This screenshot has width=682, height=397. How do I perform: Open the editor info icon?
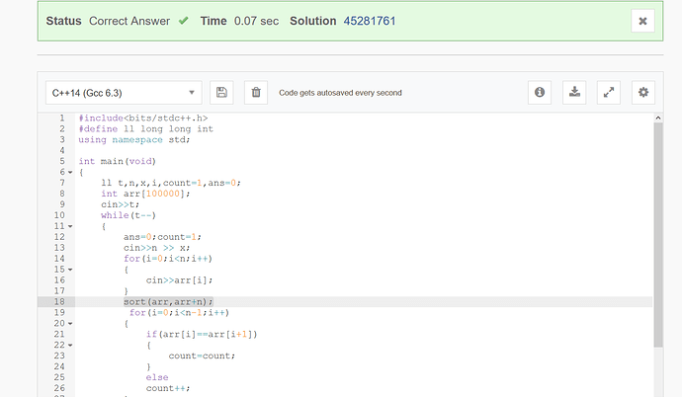(540, 93)
